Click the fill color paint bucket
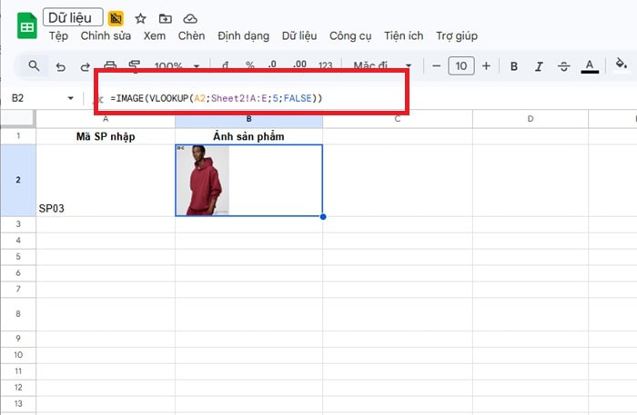 pyautogui.click(x=622, y=65)
